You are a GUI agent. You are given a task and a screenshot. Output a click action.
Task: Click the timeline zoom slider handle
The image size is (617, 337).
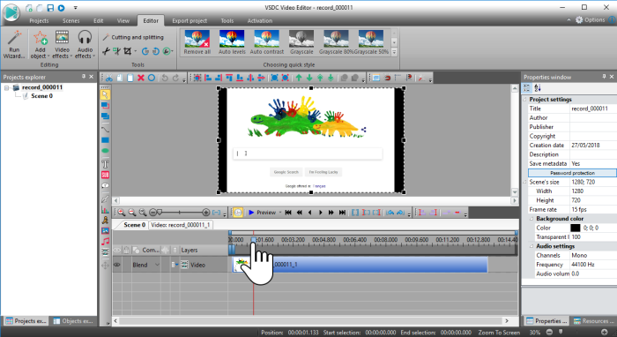pos(160,213)
